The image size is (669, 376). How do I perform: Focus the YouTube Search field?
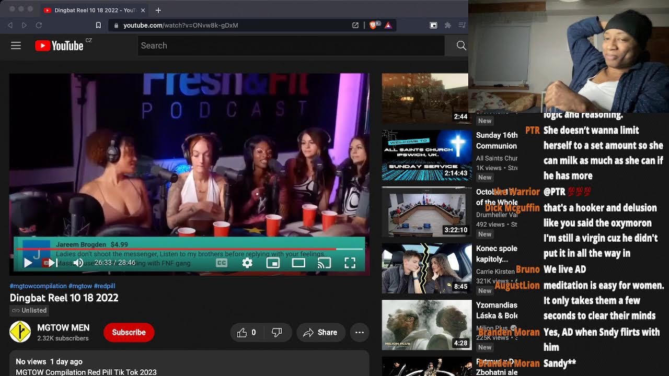pyautogui.click(x=291, y=45)
